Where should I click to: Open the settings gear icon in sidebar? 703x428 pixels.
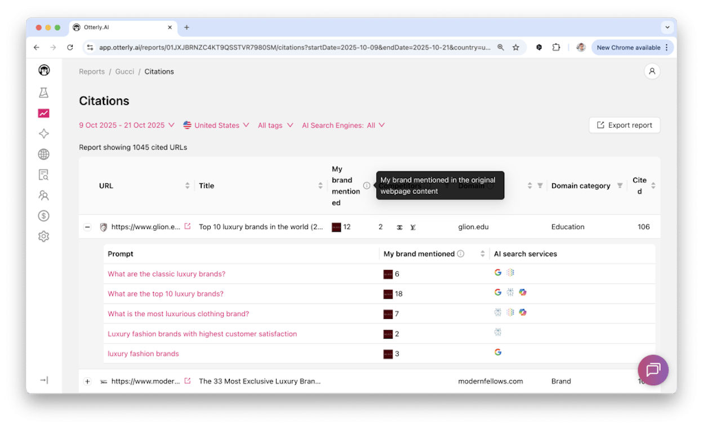[x=44, y=236]
